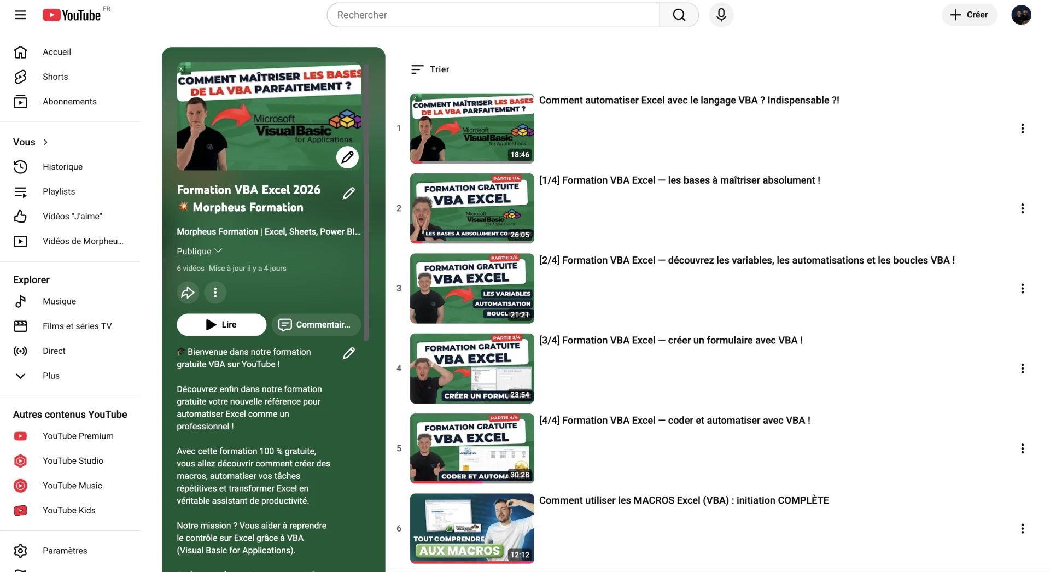The width and height of the screenshot is (1050, 572).
Task: Open playlist more options three dots
Action: coord(215,293)
